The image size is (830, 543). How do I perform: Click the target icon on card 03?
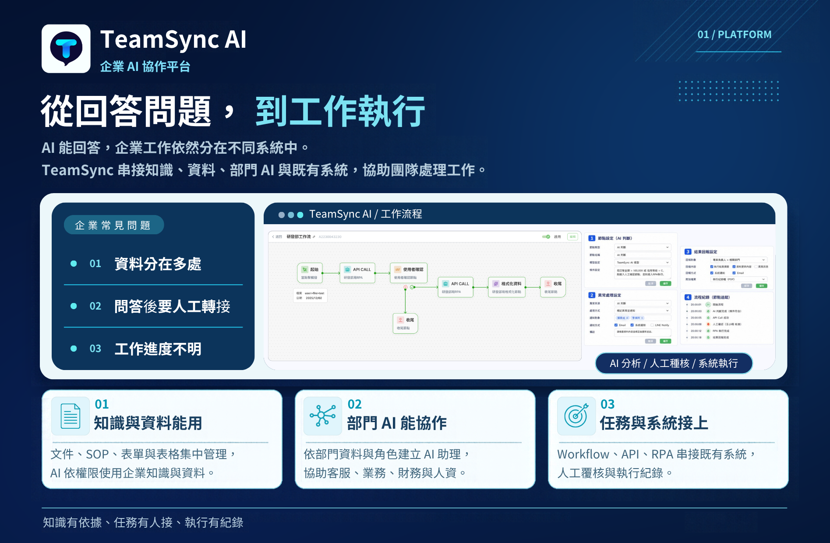[x=576, y=416]
